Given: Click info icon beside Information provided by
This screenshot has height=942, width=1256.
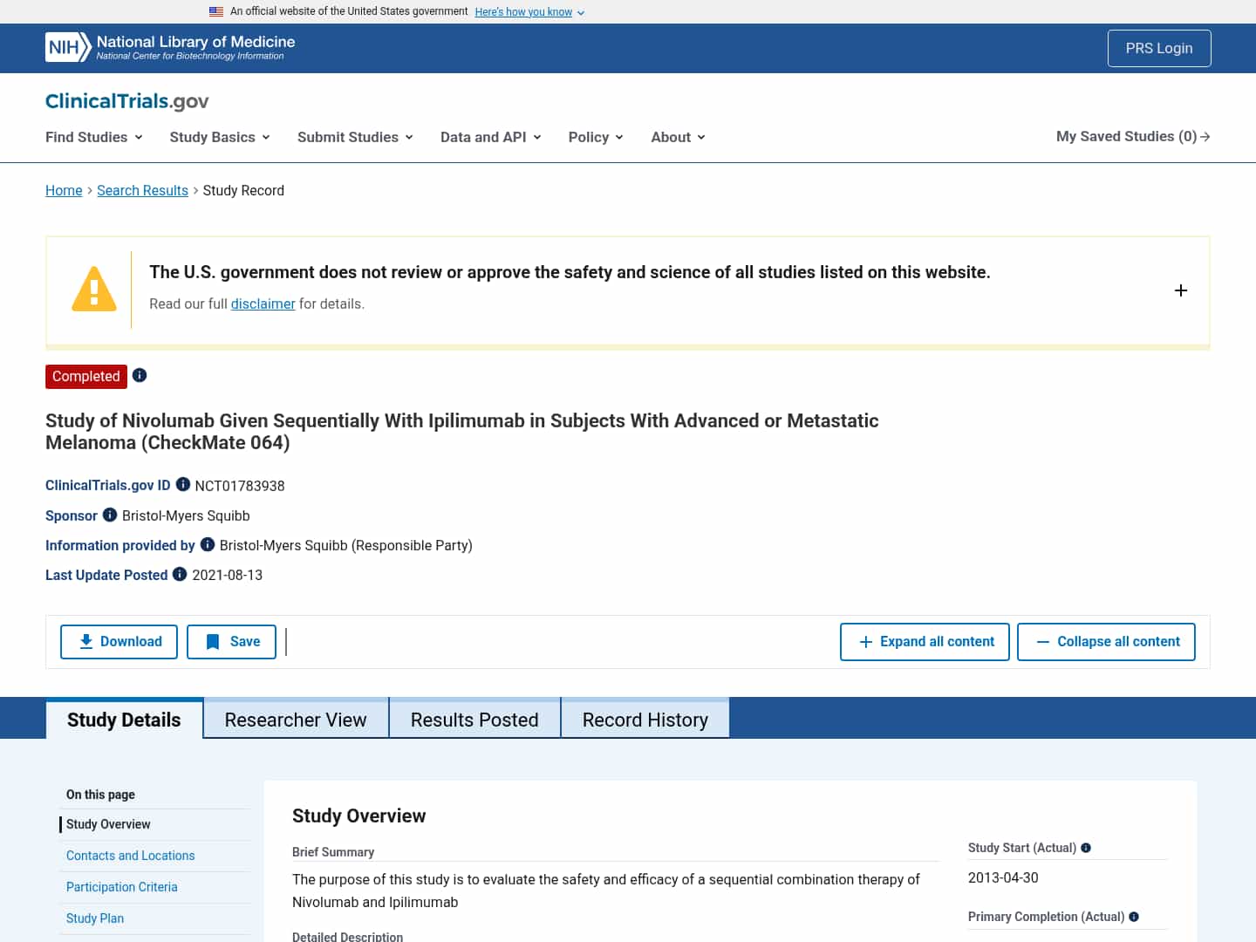Looking at the screenshot, I should 208,545.
